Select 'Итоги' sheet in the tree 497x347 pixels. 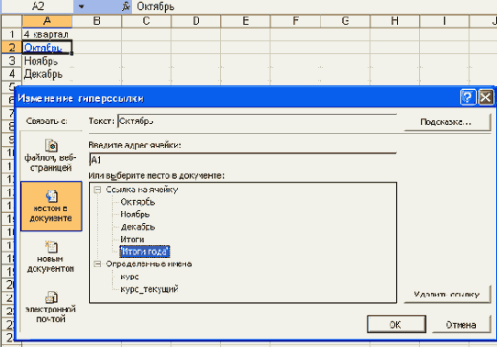(132, 240)
